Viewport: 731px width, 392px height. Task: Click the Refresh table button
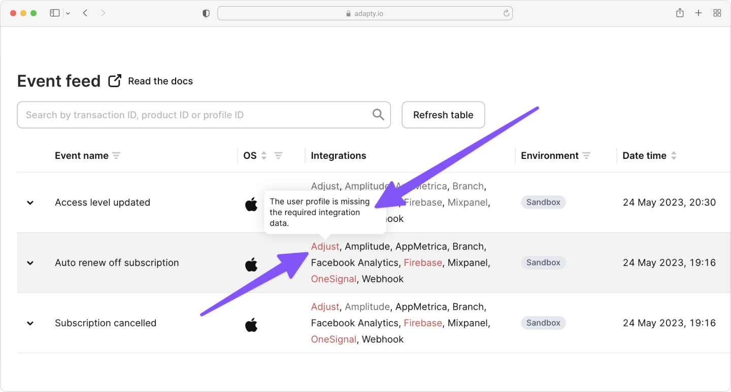443,115
